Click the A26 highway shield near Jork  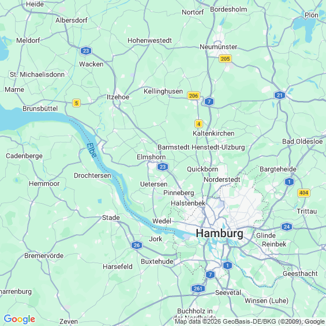[137, 245]
